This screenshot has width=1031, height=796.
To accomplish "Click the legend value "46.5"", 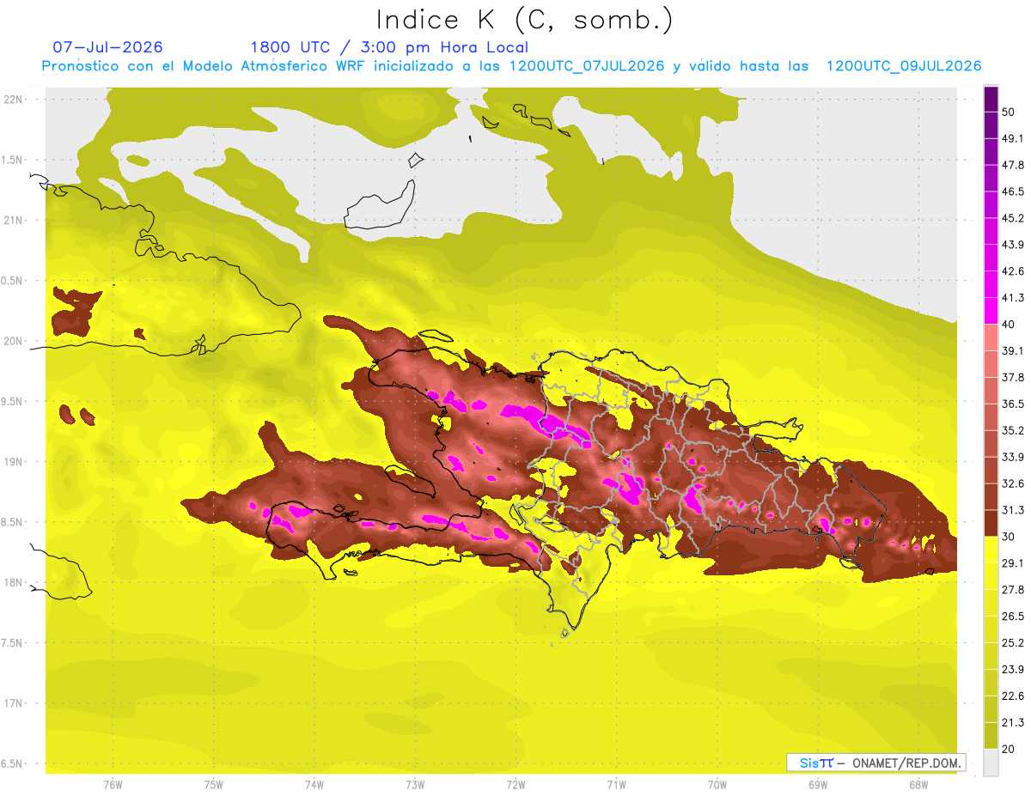I will (1012, 191).
